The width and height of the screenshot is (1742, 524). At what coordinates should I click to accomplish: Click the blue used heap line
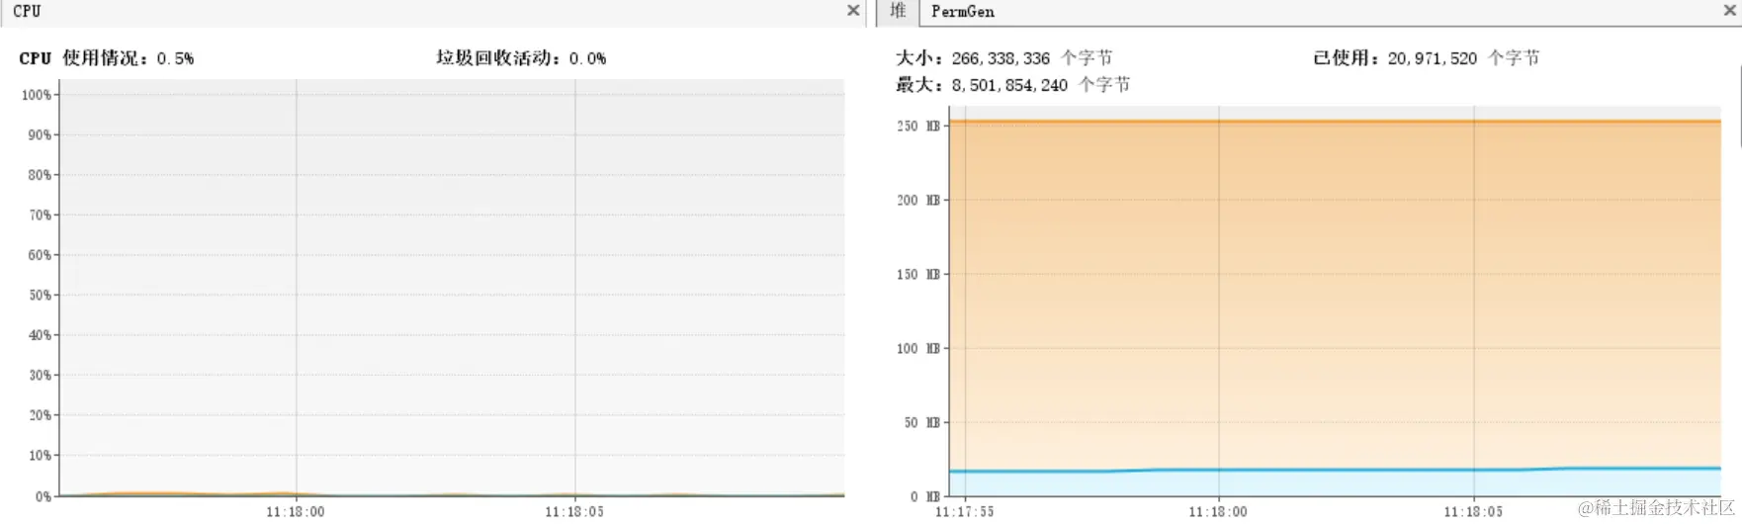[x=1335, y=470]
